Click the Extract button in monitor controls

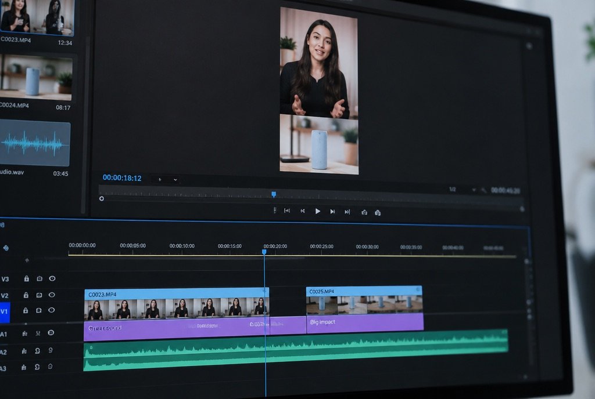[378, 213]
